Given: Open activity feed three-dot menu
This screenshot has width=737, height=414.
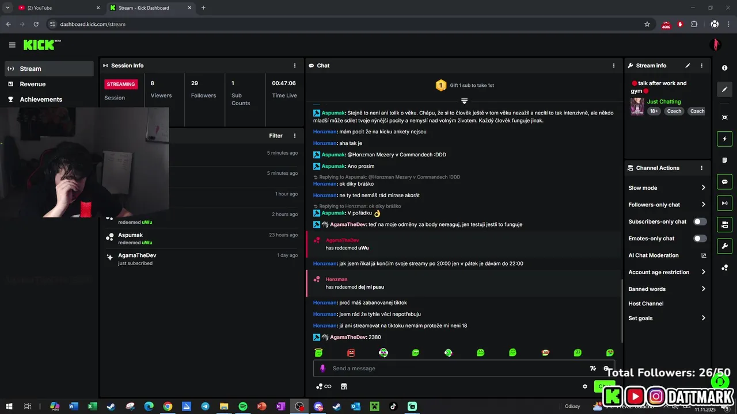Looking at the screenshot, I should (295, 136).
